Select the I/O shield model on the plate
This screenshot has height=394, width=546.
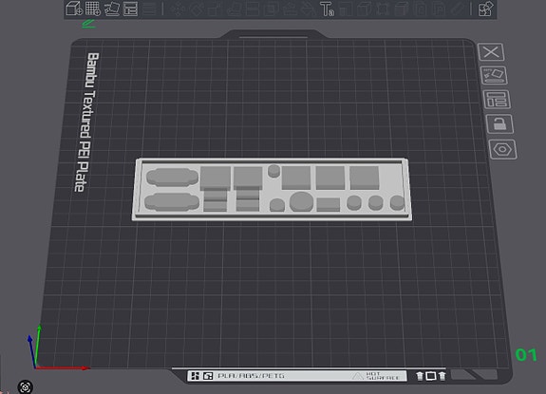click(272, 190)
